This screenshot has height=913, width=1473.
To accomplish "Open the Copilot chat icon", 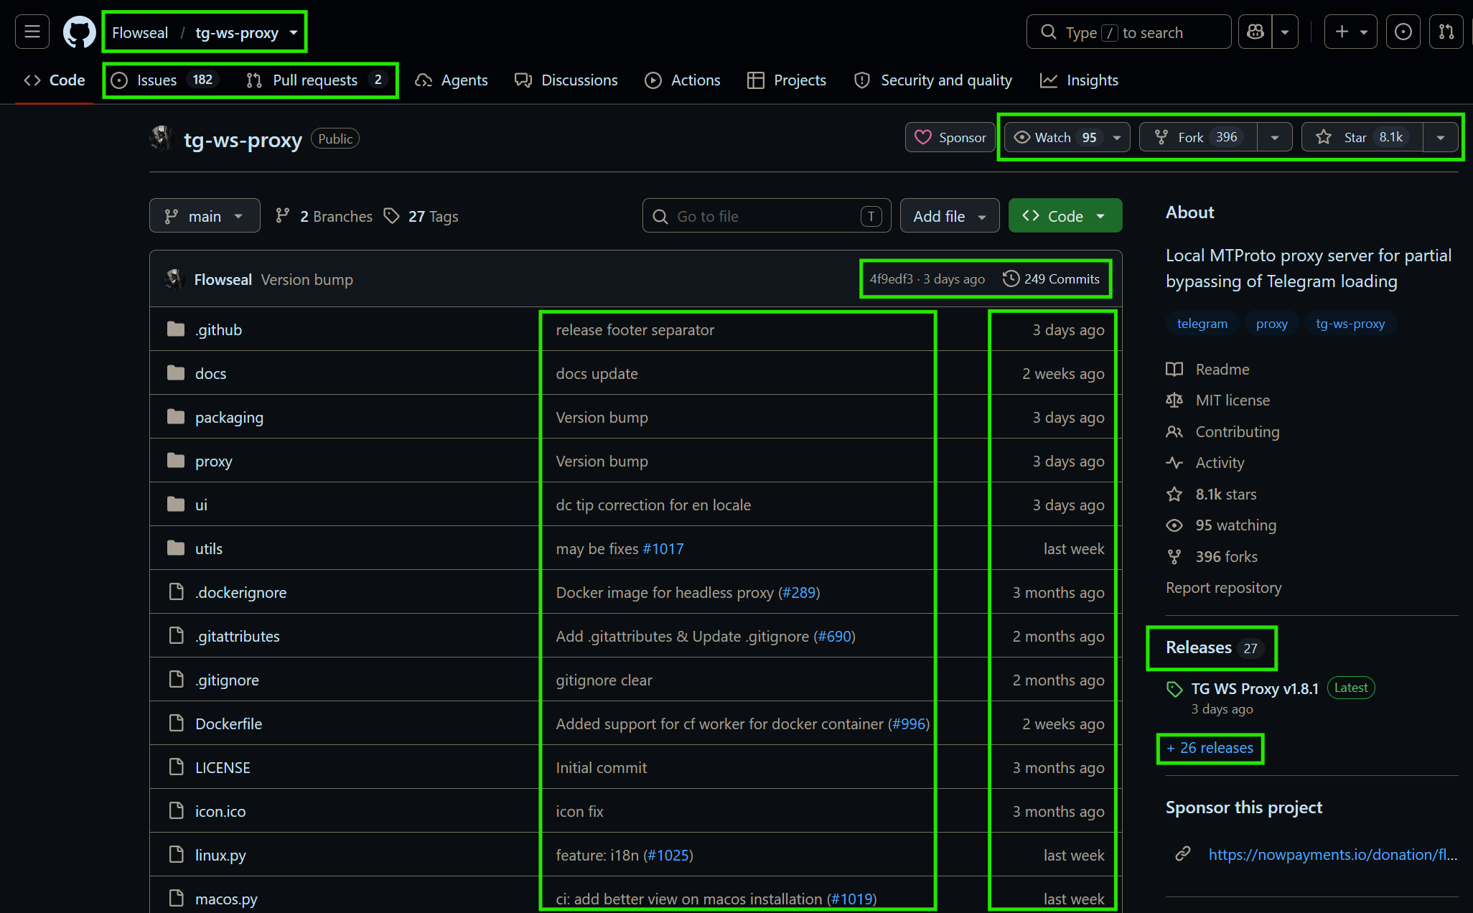I will pyautogui.click(x=1255, y=32).
